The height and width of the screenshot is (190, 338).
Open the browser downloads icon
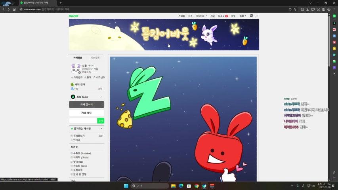307,9
